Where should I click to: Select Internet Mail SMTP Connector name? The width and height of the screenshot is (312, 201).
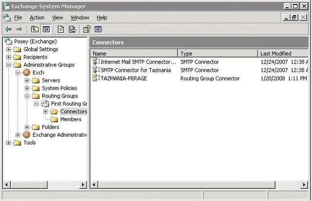138,62
